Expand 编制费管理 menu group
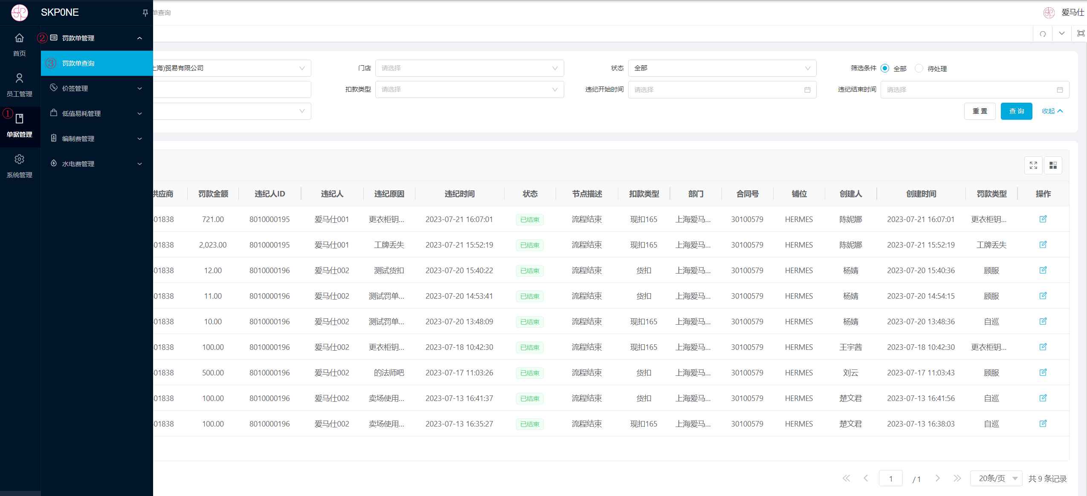1087x496 pixels. [x=97, y=138]
